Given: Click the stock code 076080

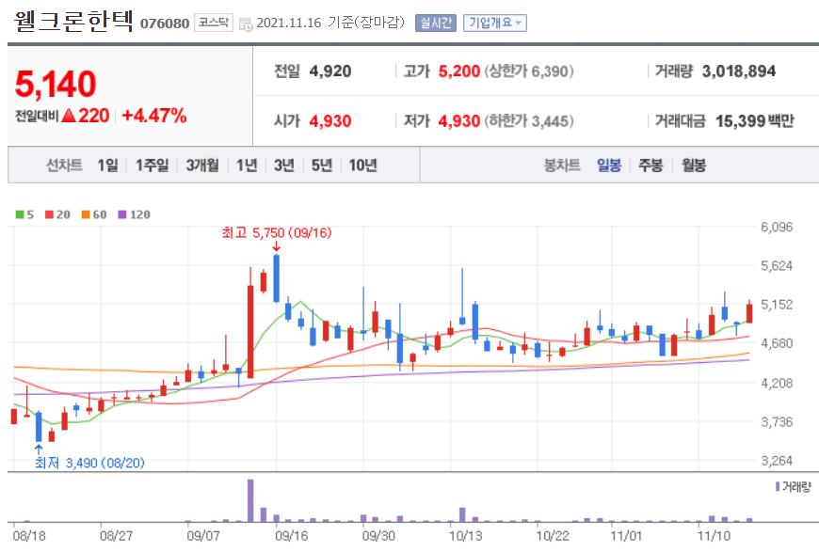Looking at the screenshot, I should coord(165,24).
